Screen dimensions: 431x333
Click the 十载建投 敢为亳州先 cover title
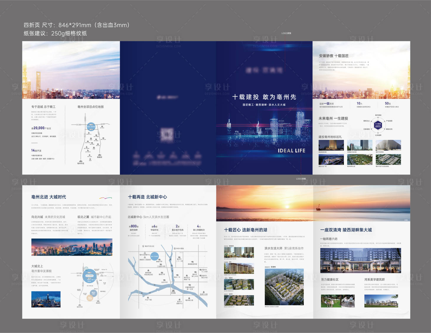tap(264, 97)
